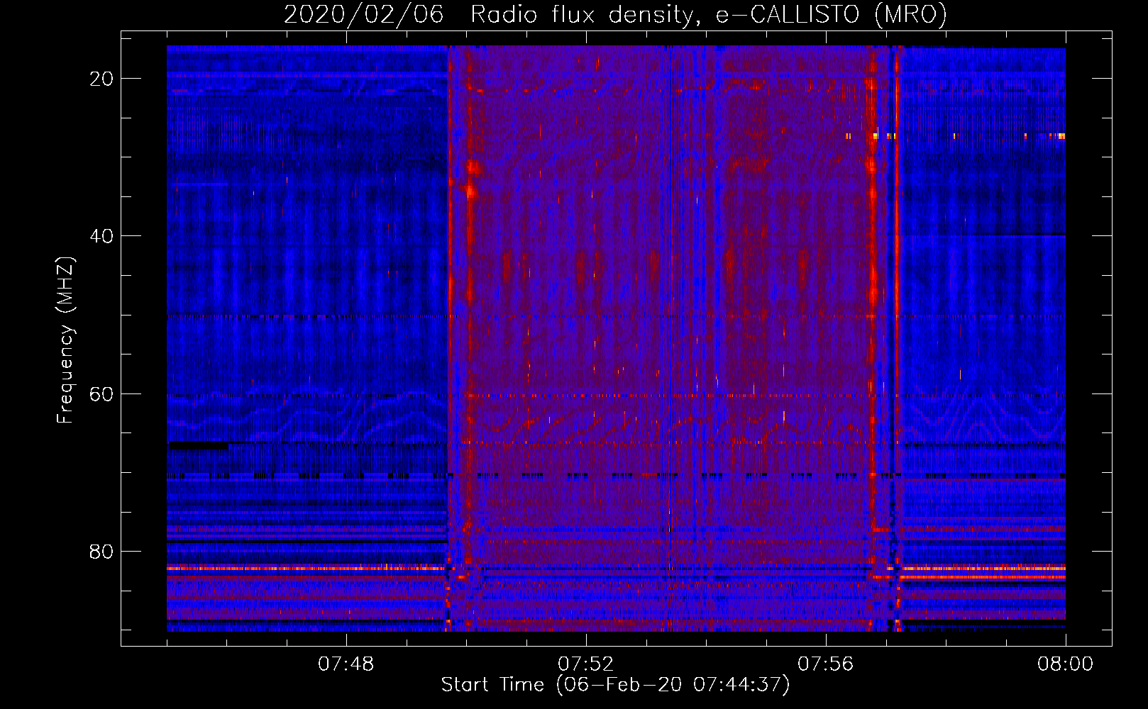Click the "Frequency (MHZ)" axis label
This screenshot has width=1148, height=709.
point(65,340)
